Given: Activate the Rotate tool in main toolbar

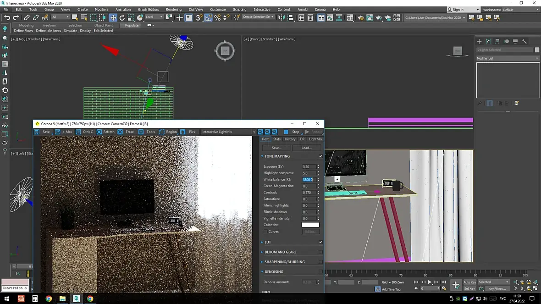Looking at the screenshot, I should click(x=122, y=17).
